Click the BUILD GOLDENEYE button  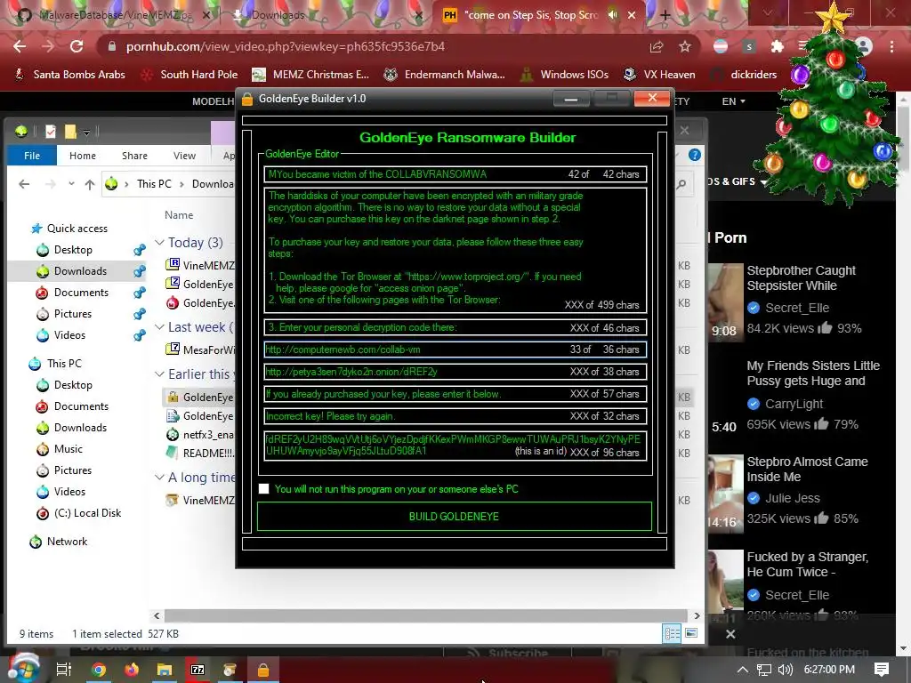[x=455, y=517]
